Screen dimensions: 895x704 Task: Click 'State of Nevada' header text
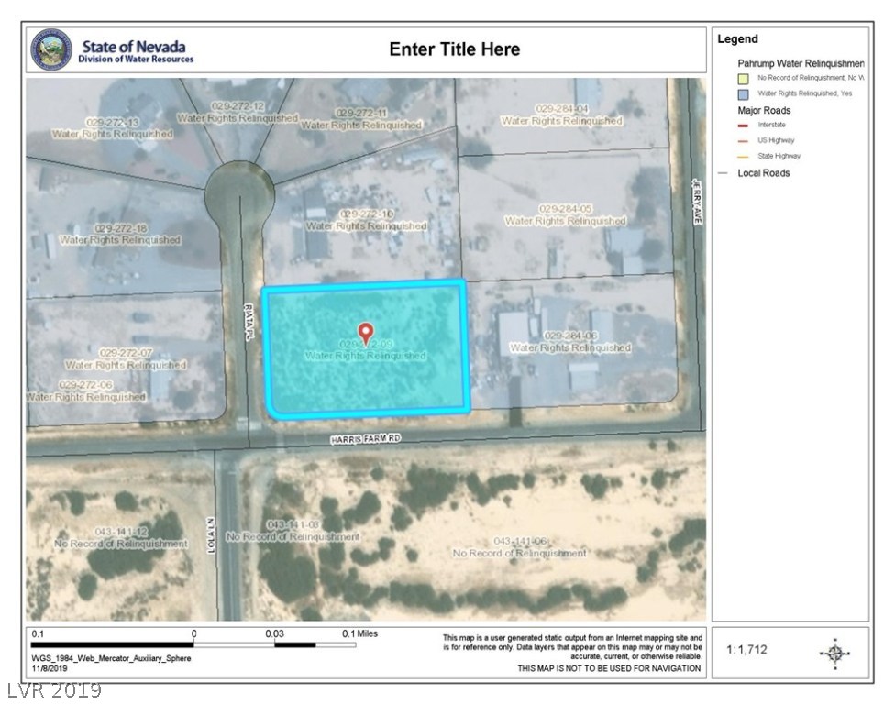134,46
